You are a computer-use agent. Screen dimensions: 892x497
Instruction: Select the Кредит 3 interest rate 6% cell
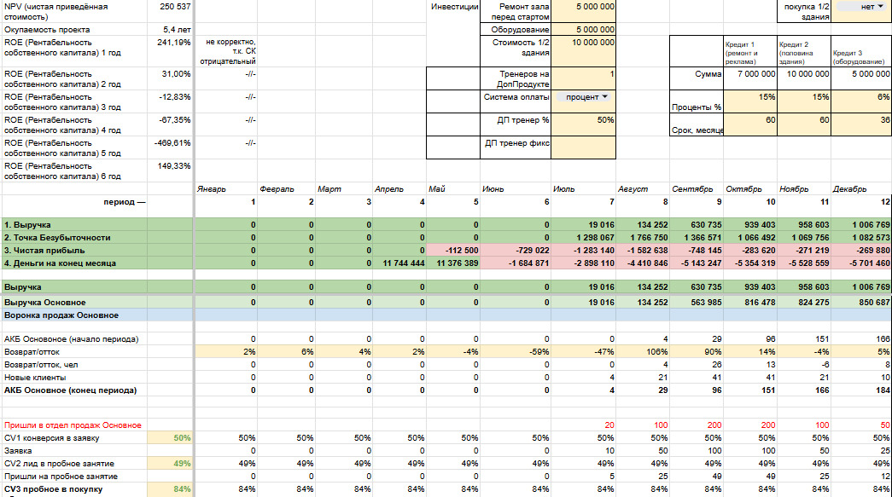coord(861,101)
